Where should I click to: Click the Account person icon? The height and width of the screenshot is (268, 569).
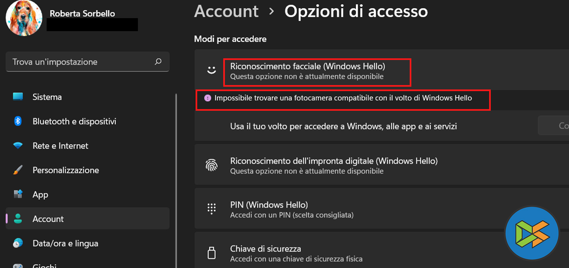click(18, 219)
